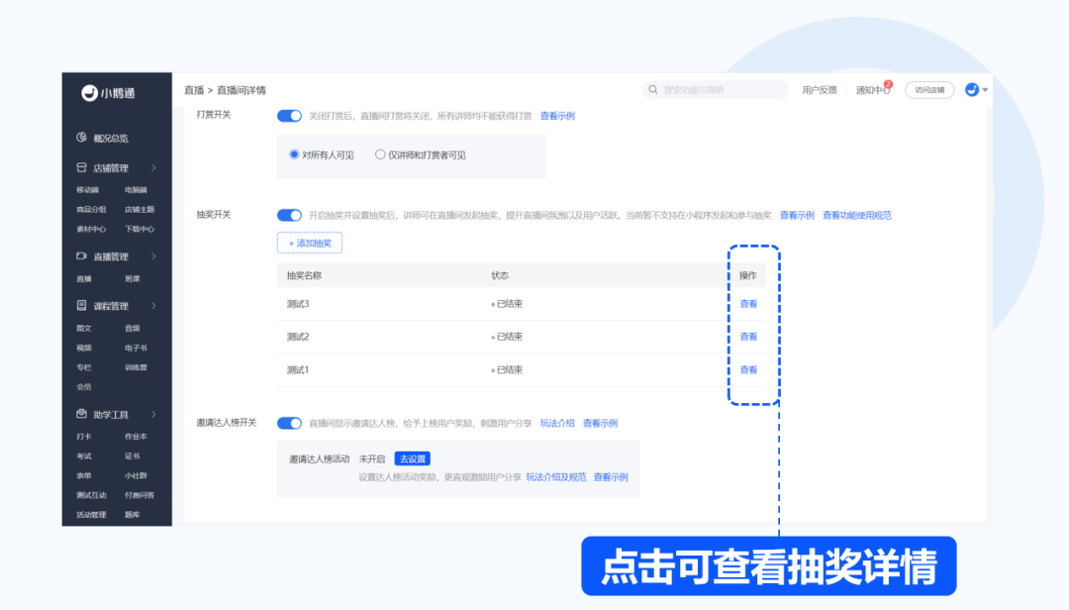This screenshot has width=1069, height=610.
Task: Open 下载中心 menu item
Action: [x=140, y=230]
